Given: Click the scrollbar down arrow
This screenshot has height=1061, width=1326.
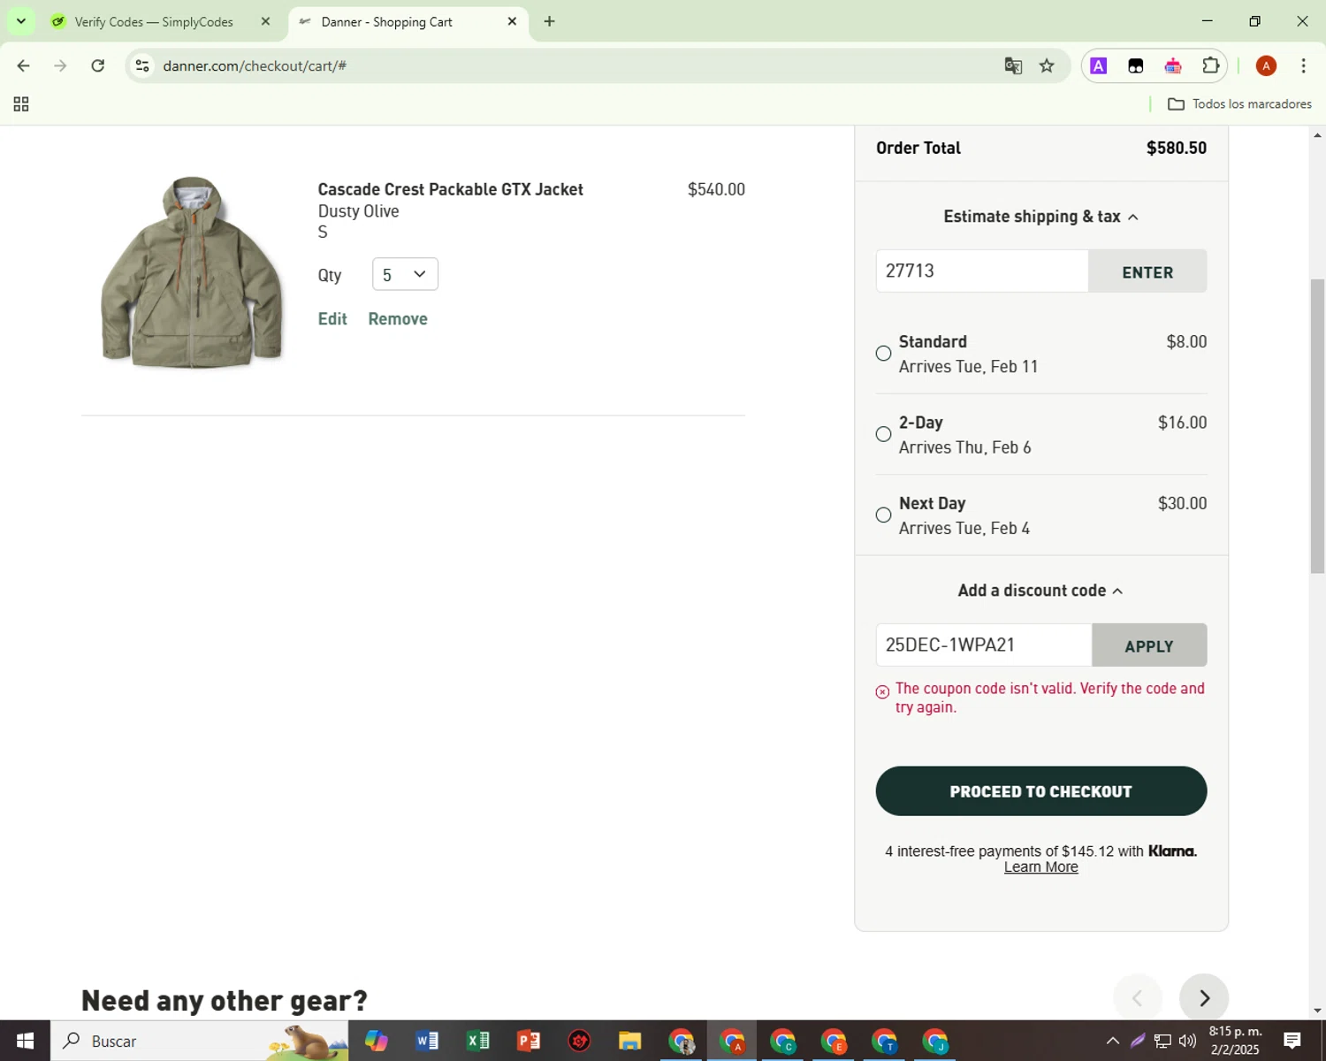Looking at the screenshot, I should 1317,1011.
